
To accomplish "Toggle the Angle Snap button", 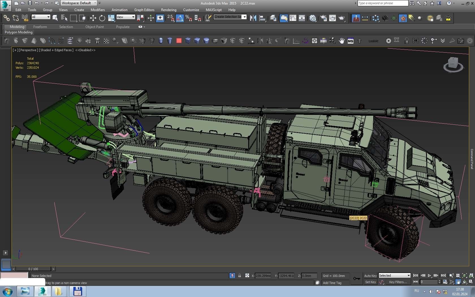I will tap(180, 18).
